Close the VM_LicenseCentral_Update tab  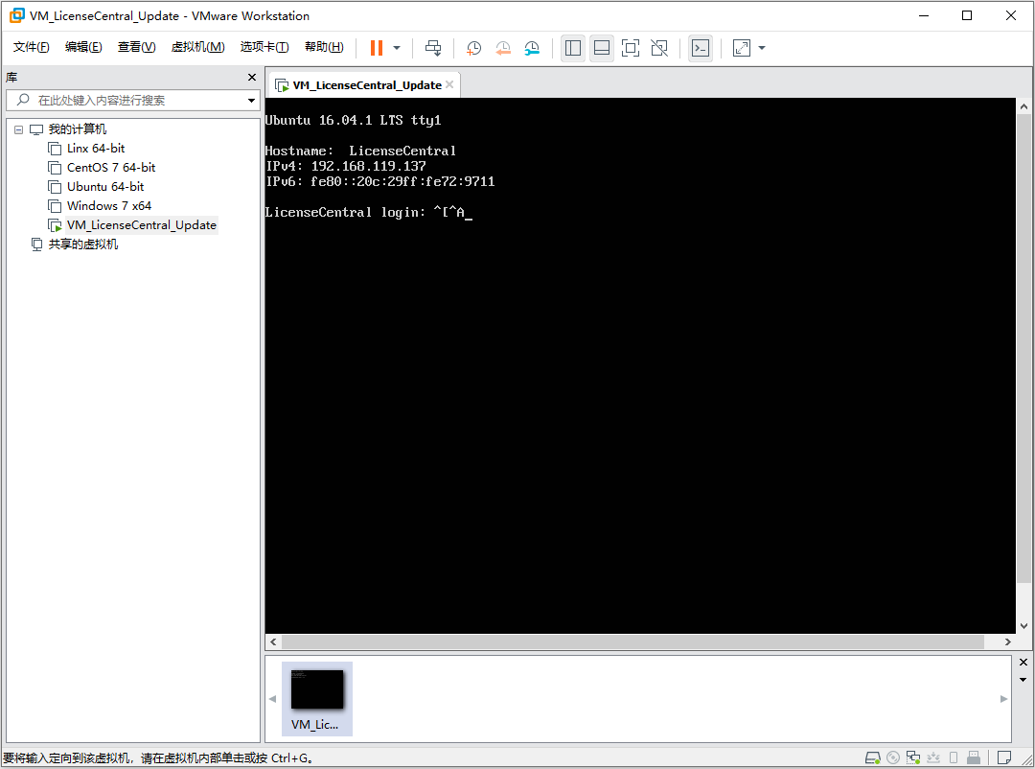pos(449,84)
